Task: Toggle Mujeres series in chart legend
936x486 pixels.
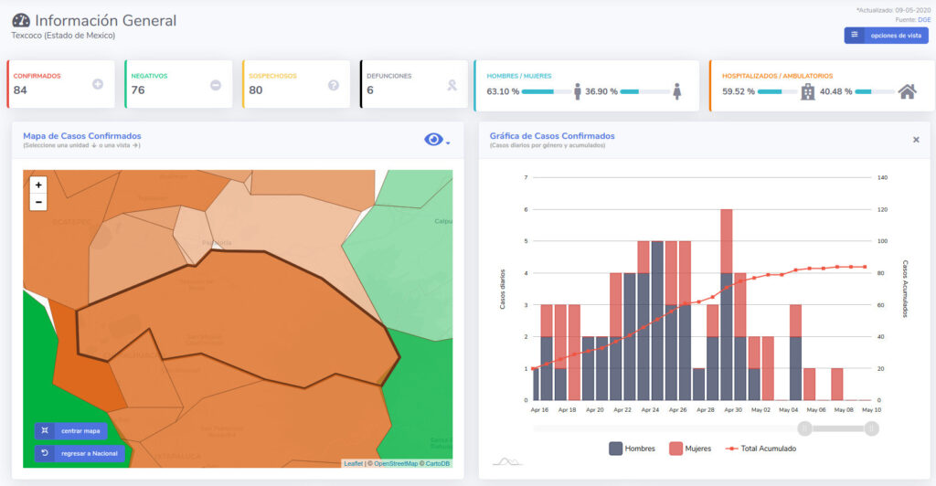Action: pos(689,449)
